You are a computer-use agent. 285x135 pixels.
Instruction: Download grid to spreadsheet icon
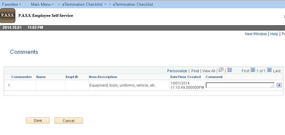click(229, 70)
